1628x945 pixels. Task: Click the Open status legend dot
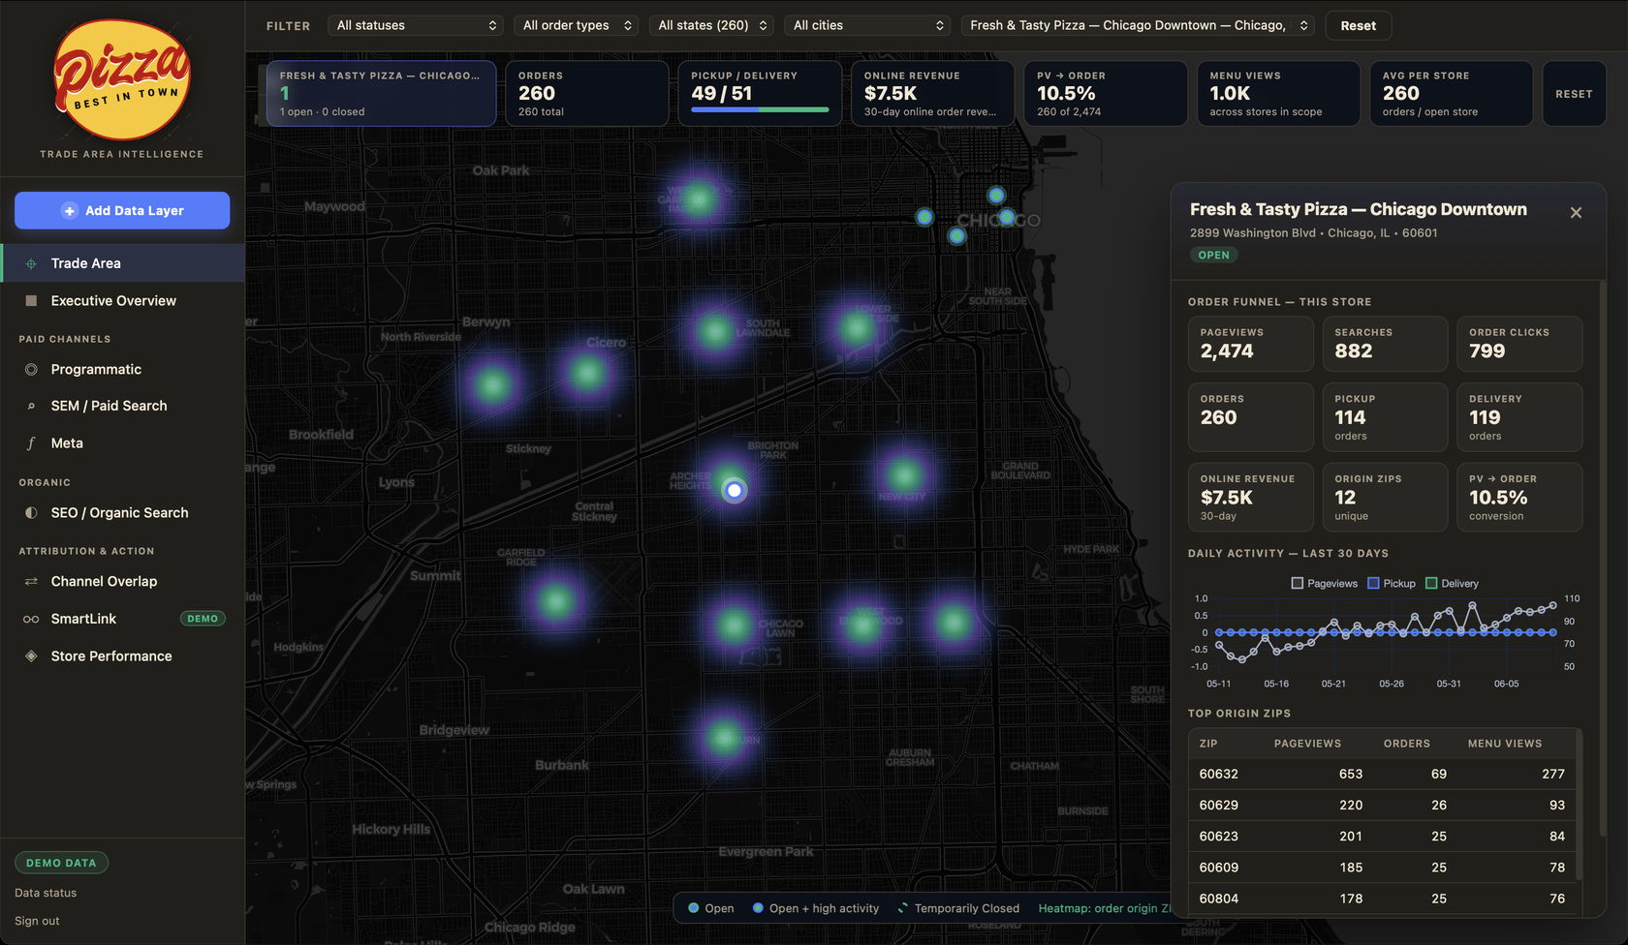(x=694, y=908)
